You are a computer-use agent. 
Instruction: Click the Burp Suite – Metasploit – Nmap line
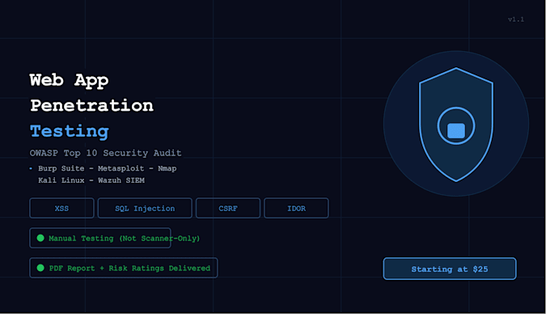coord(108,168)
